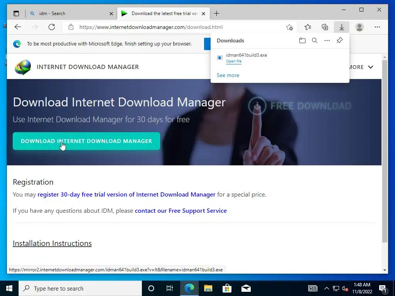Image resolution: width=395 pixels, height=296 pixels.
Task: Click the idman641build3.exe download entry name
Action: (246, 55)
